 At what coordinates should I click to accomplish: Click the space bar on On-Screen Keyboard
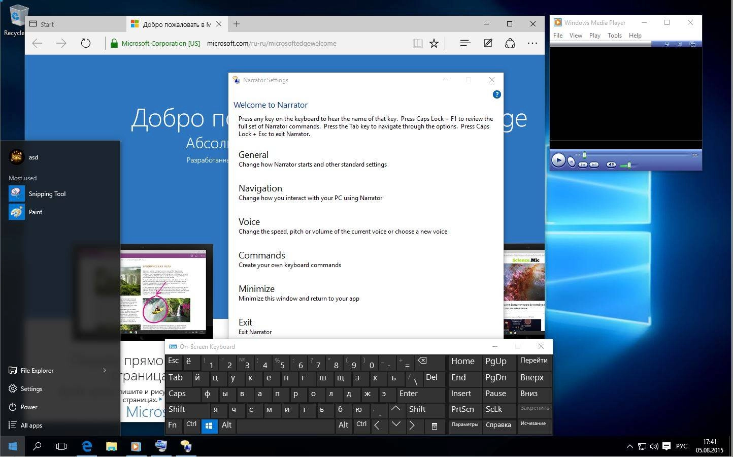pyautogui.click(x=285, y=426)
